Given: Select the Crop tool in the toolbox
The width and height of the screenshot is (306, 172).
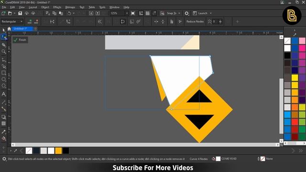Looking at the screenshot, I should 3,45.
